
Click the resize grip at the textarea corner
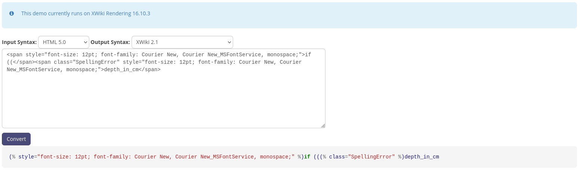[323, 126]
